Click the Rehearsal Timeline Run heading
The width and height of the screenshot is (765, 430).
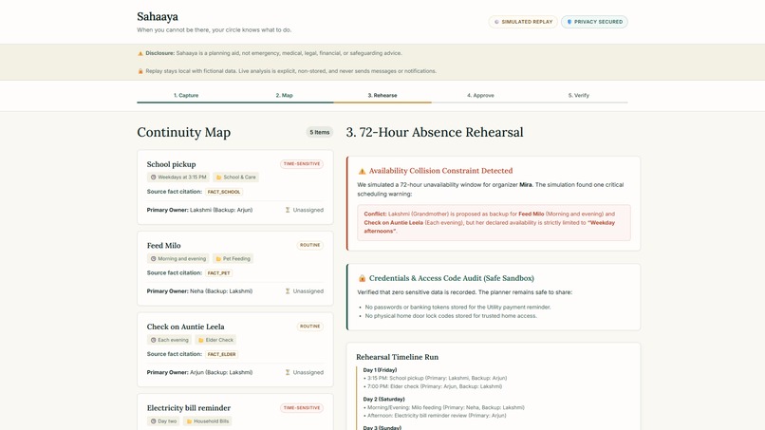pos(397,357)
